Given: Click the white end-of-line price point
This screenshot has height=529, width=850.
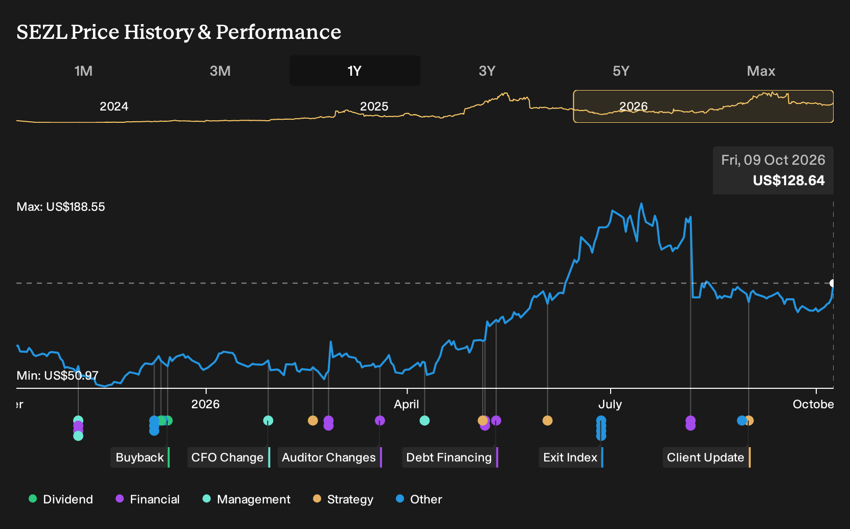Looking at the screenshot, I should pyautogui.click(x=833, y=283).
